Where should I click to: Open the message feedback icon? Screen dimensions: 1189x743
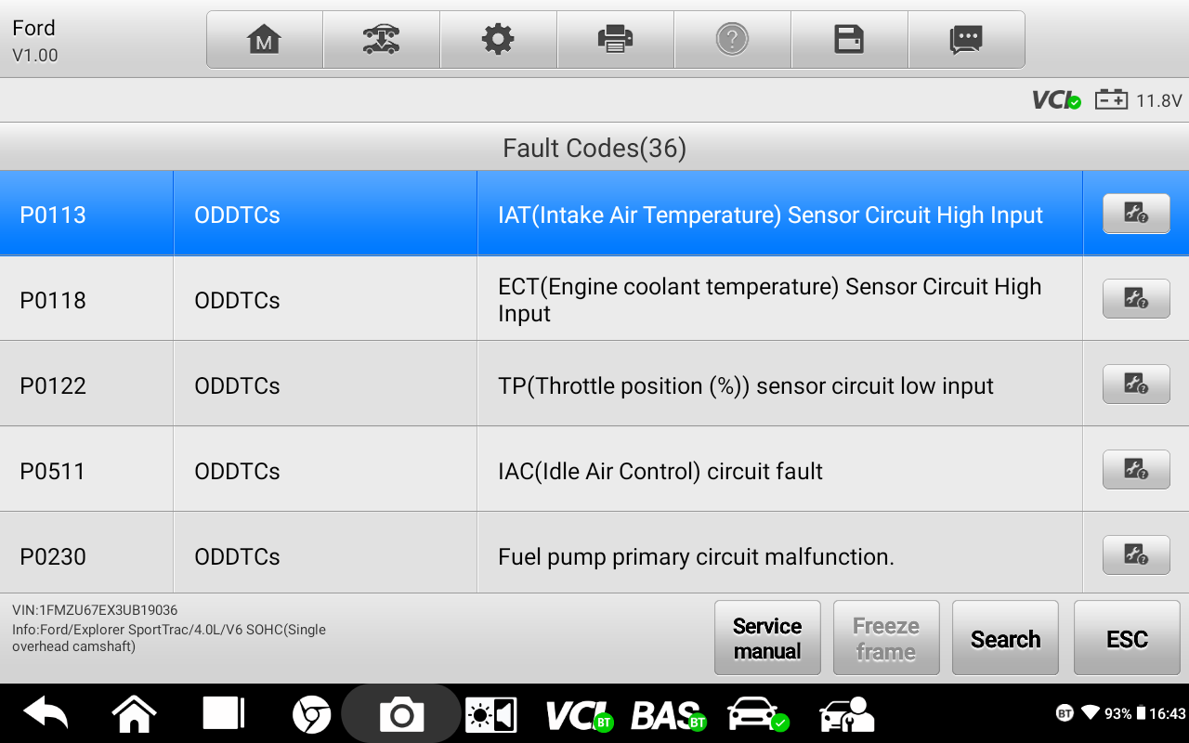point(966,40)
